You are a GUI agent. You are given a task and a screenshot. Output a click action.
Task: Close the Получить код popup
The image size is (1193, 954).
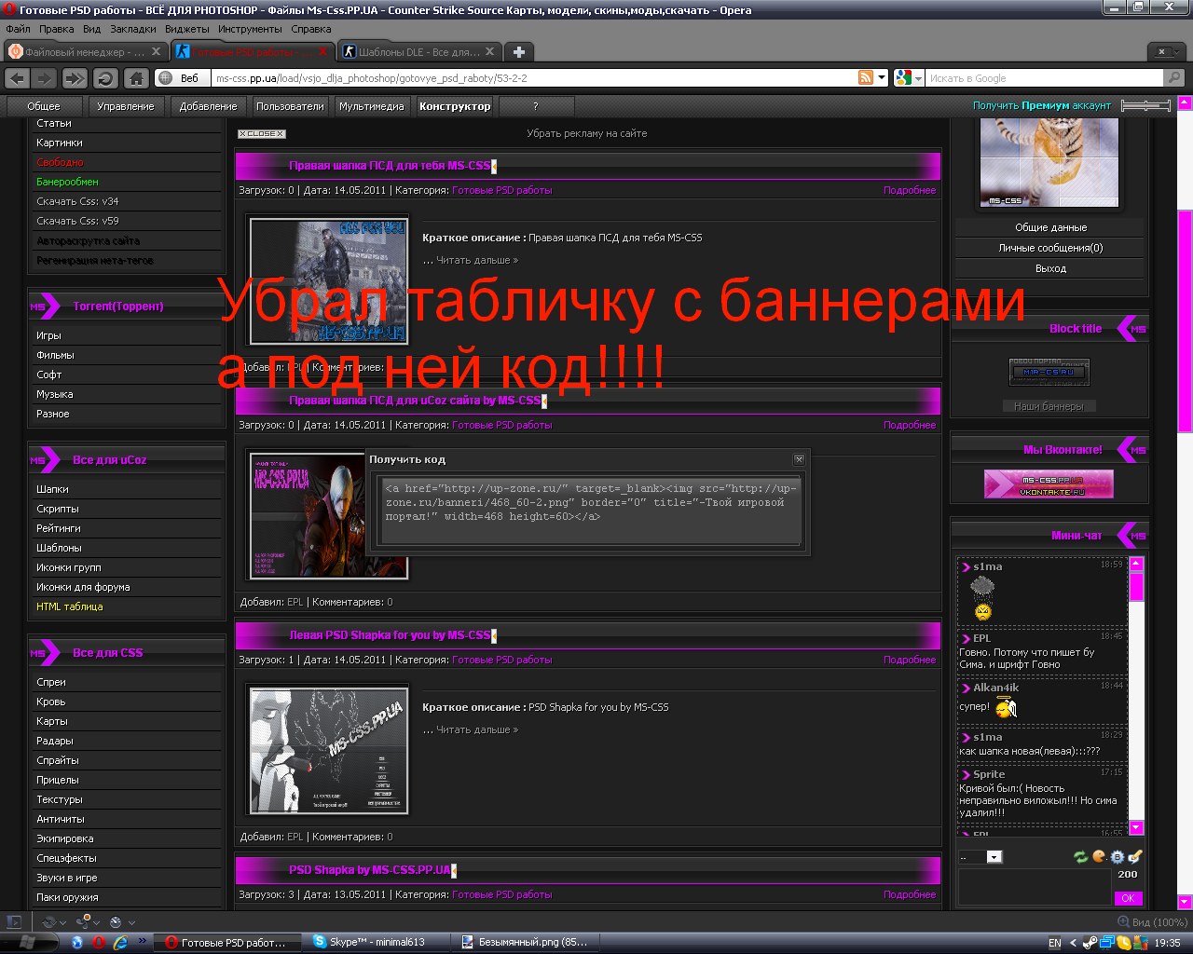[799, 459]
